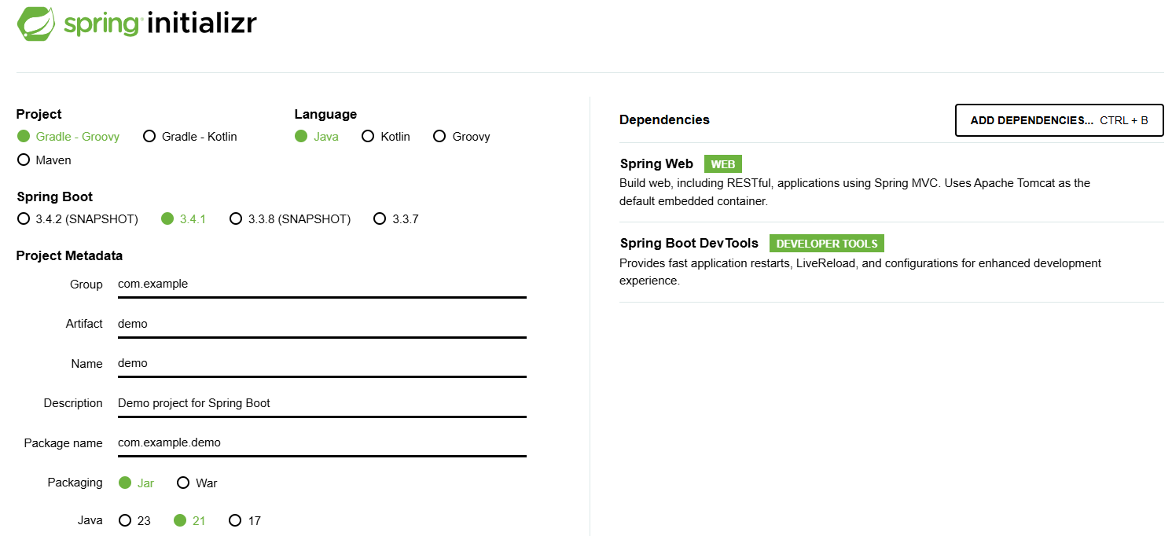The height and width of the screenshot is (536, 1172).
Task: Click the Project section heading
Action: click(x=39, y=115)
